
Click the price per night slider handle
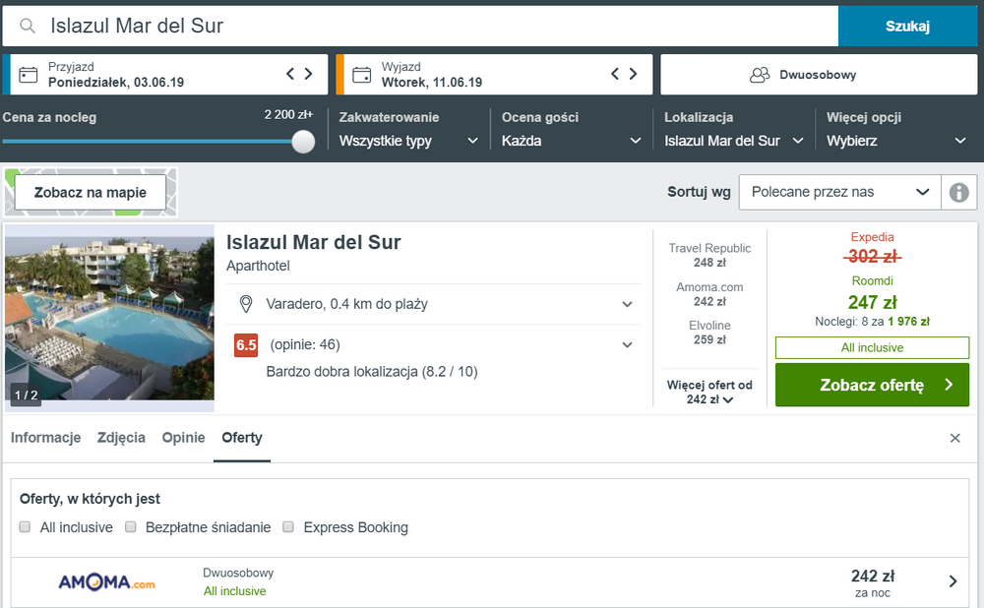tap(303, 141)
